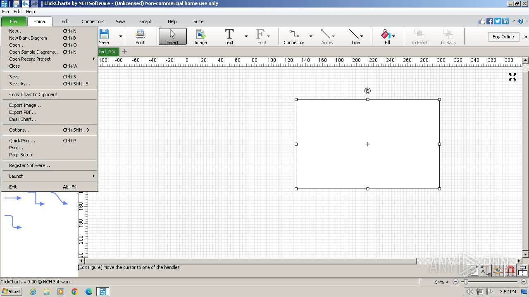Click the Buy Online button

tap(503, 37)
